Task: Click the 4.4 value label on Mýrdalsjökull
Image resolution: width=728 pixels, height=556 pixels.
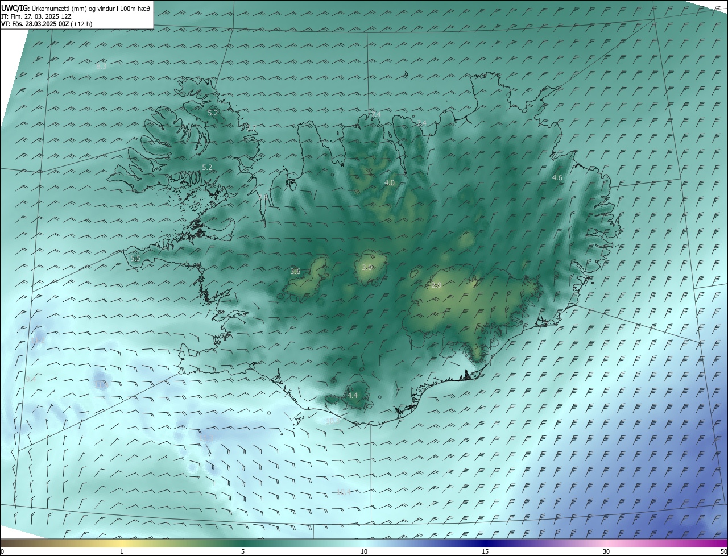Action: [353, 395]
